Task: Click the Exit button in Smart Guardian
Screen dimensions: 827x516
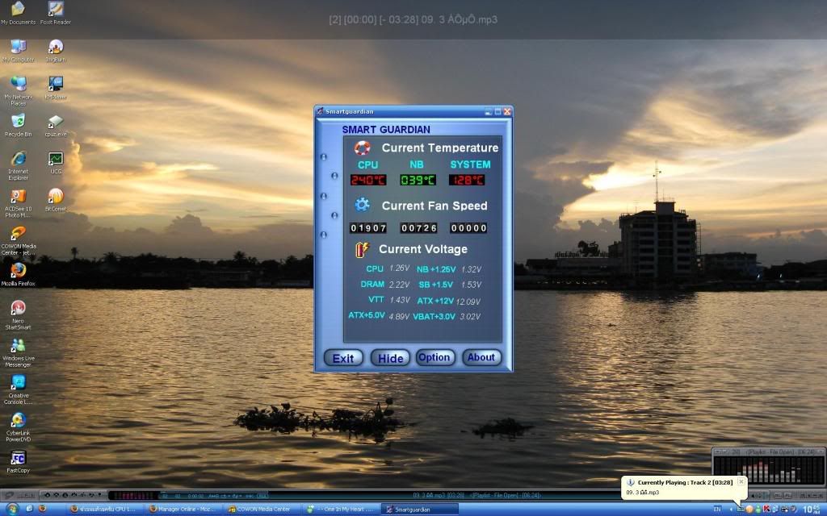Action: 343,358
